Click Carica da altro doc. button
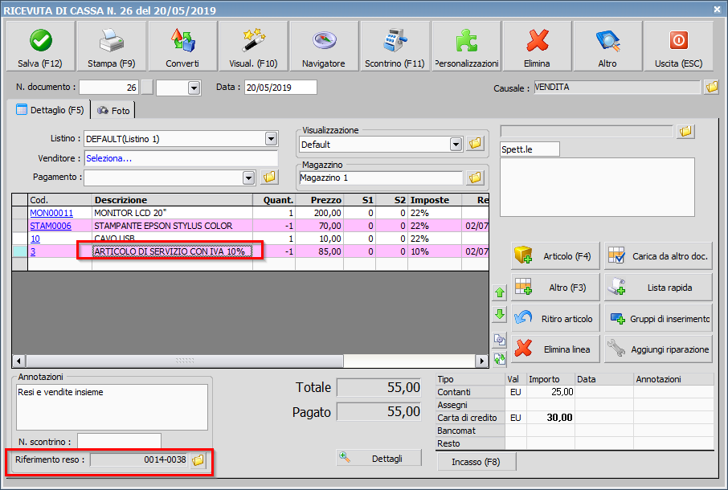The height and width of the screenshot is (490, 728). (658, 256)
